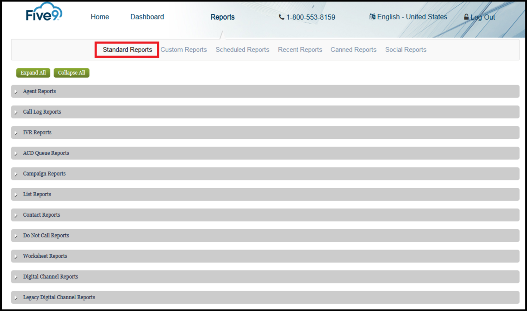Go to Home in the top navigation
527x311 pixels.
coord(100,17)
